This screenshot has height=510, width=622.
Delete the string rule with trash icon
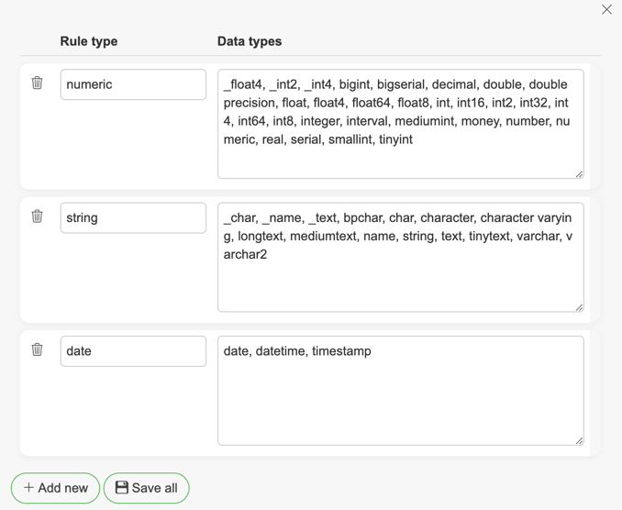point(38,216)
